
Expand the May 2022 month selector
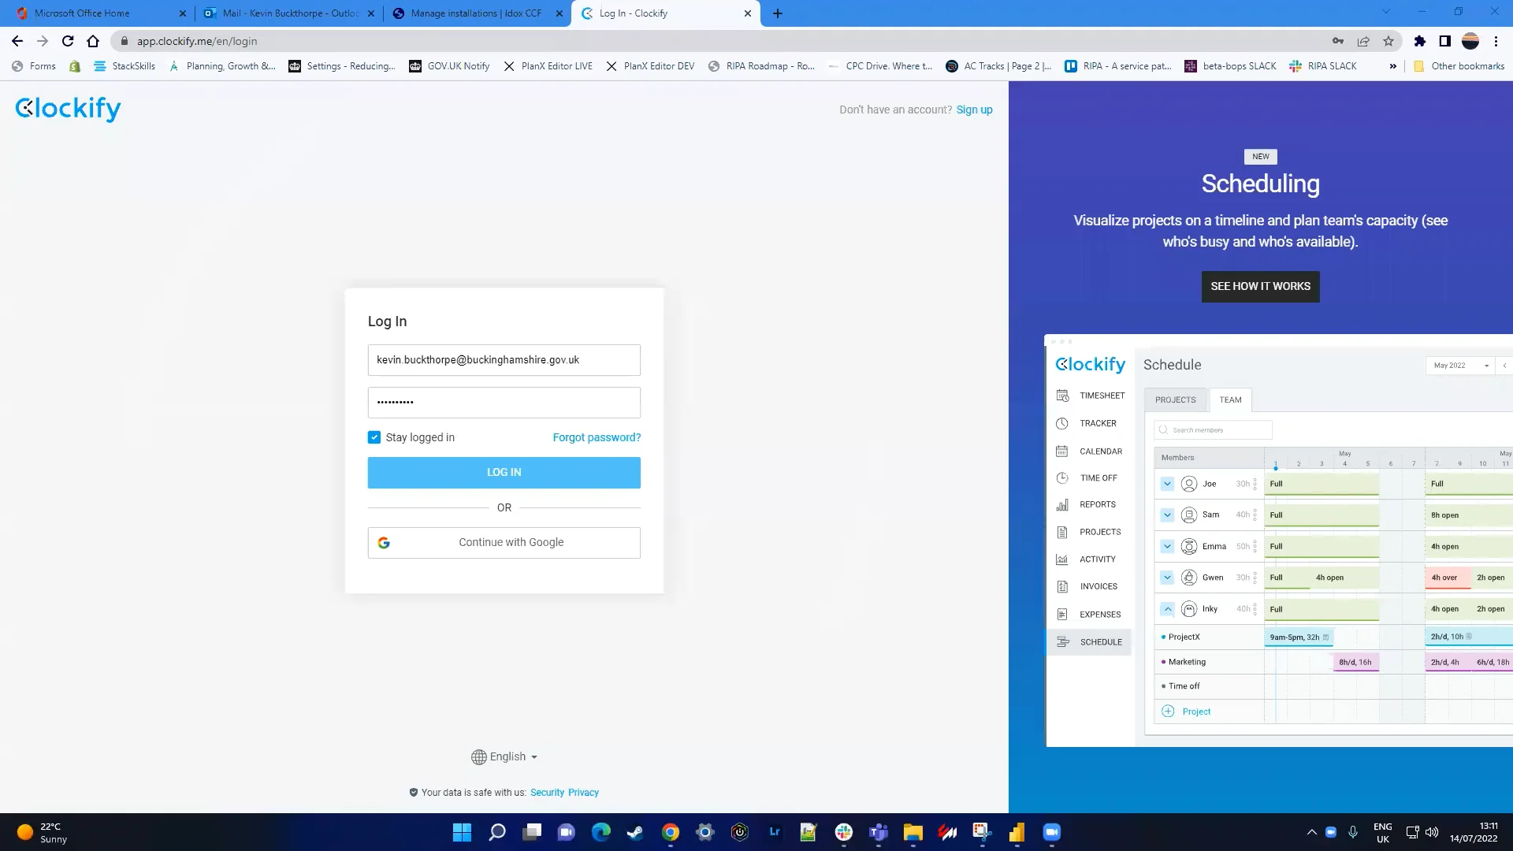(x=1460, y=366)
